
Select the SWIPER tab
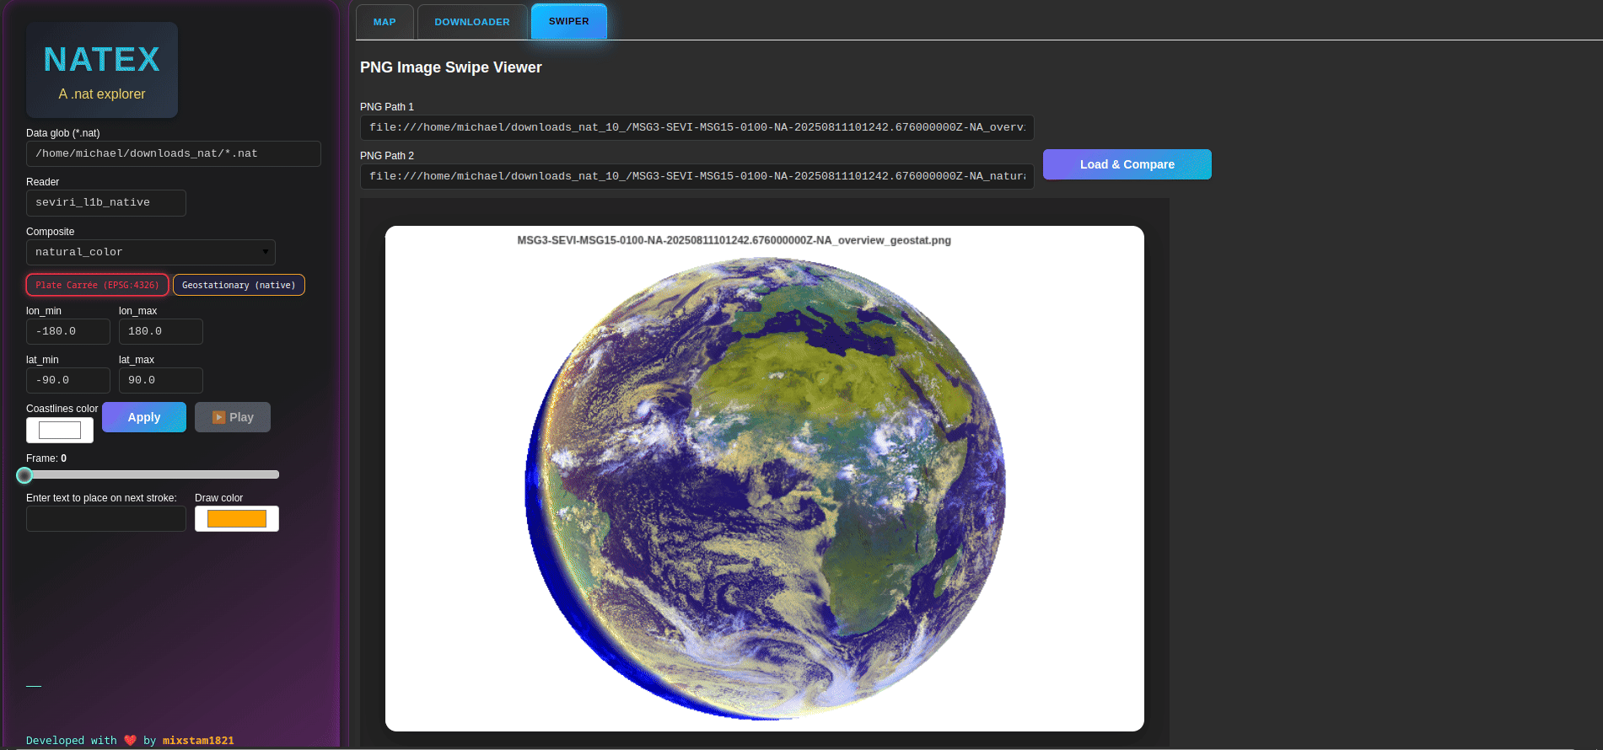(x=568, y=22)
